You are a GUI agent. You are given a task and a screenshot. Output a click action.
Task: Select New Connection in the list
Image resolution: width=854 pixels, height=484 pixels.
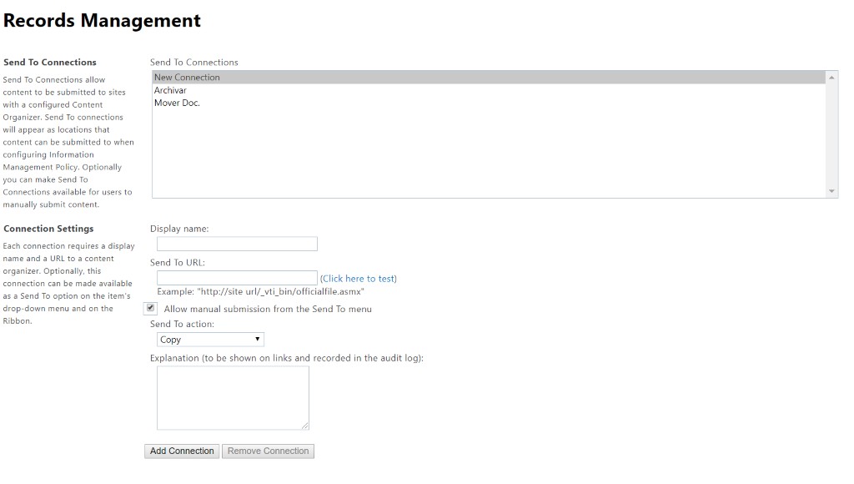(x=489, y=78)
